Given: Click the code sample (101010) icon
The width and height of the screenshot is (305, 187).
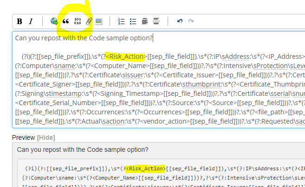Looking at the screenshot, I should click(78, 21).
